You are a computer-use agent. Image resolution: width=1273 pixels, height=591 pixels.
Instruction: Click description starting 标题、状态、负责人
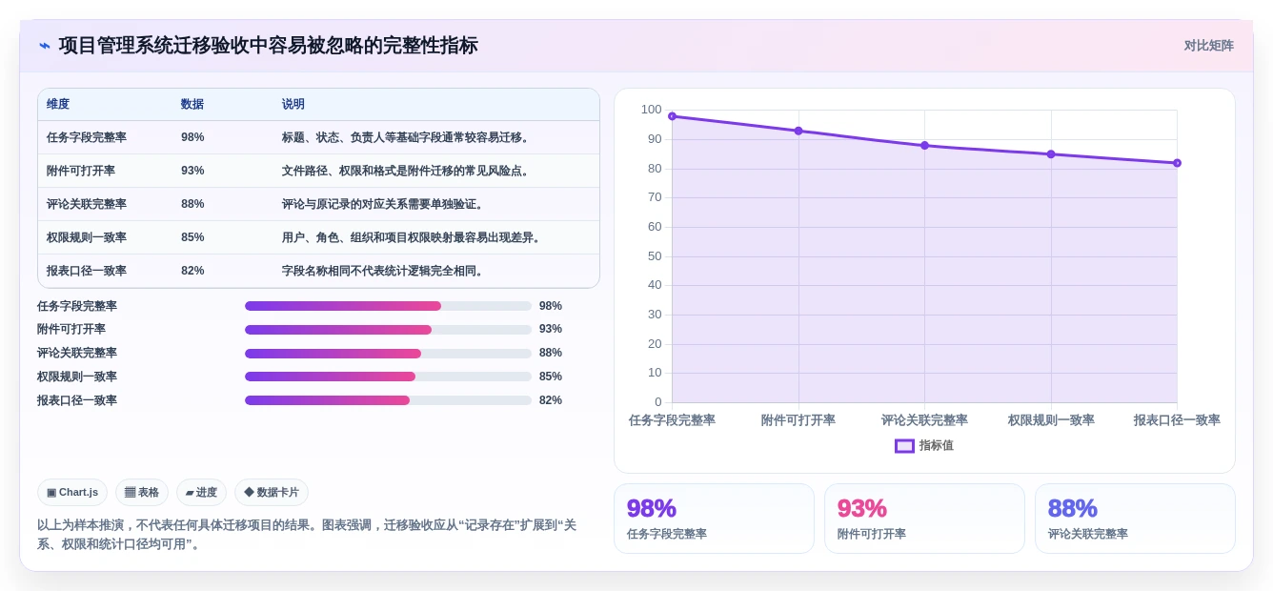point(408,137)
